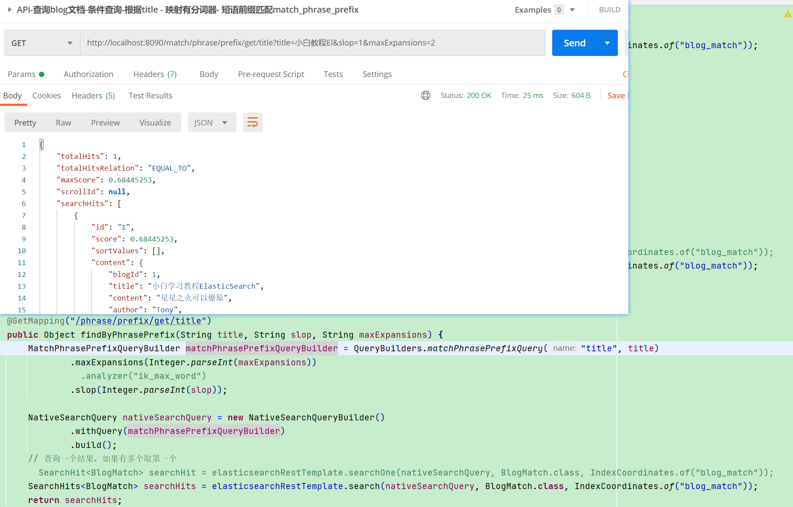Open the Examples dropdown arrow
The width and height of the screenshot is (793, 507).
(572, 10)
